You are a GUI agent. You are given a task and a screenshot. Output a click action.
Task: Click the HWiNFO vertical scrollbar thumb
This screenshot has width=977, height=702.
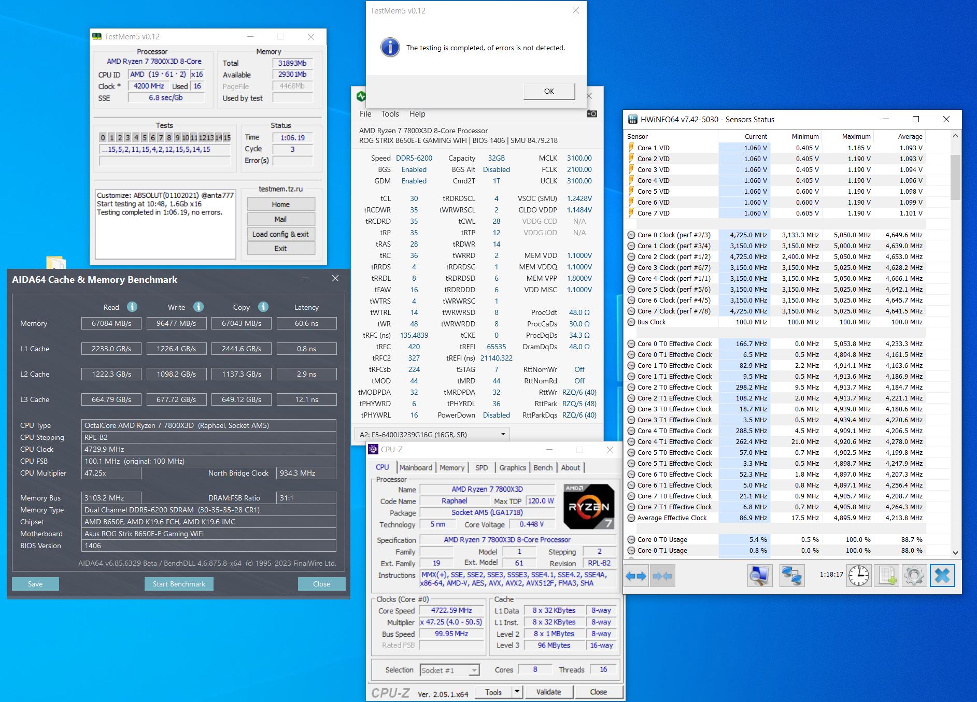(956, 176)
